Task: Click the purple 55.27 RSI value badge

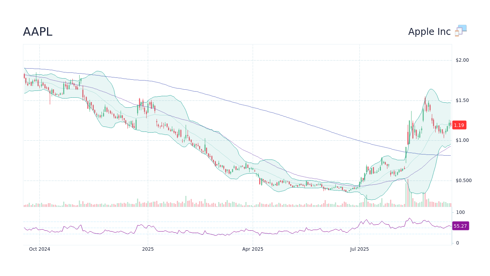Action: (x=460, y=226)
